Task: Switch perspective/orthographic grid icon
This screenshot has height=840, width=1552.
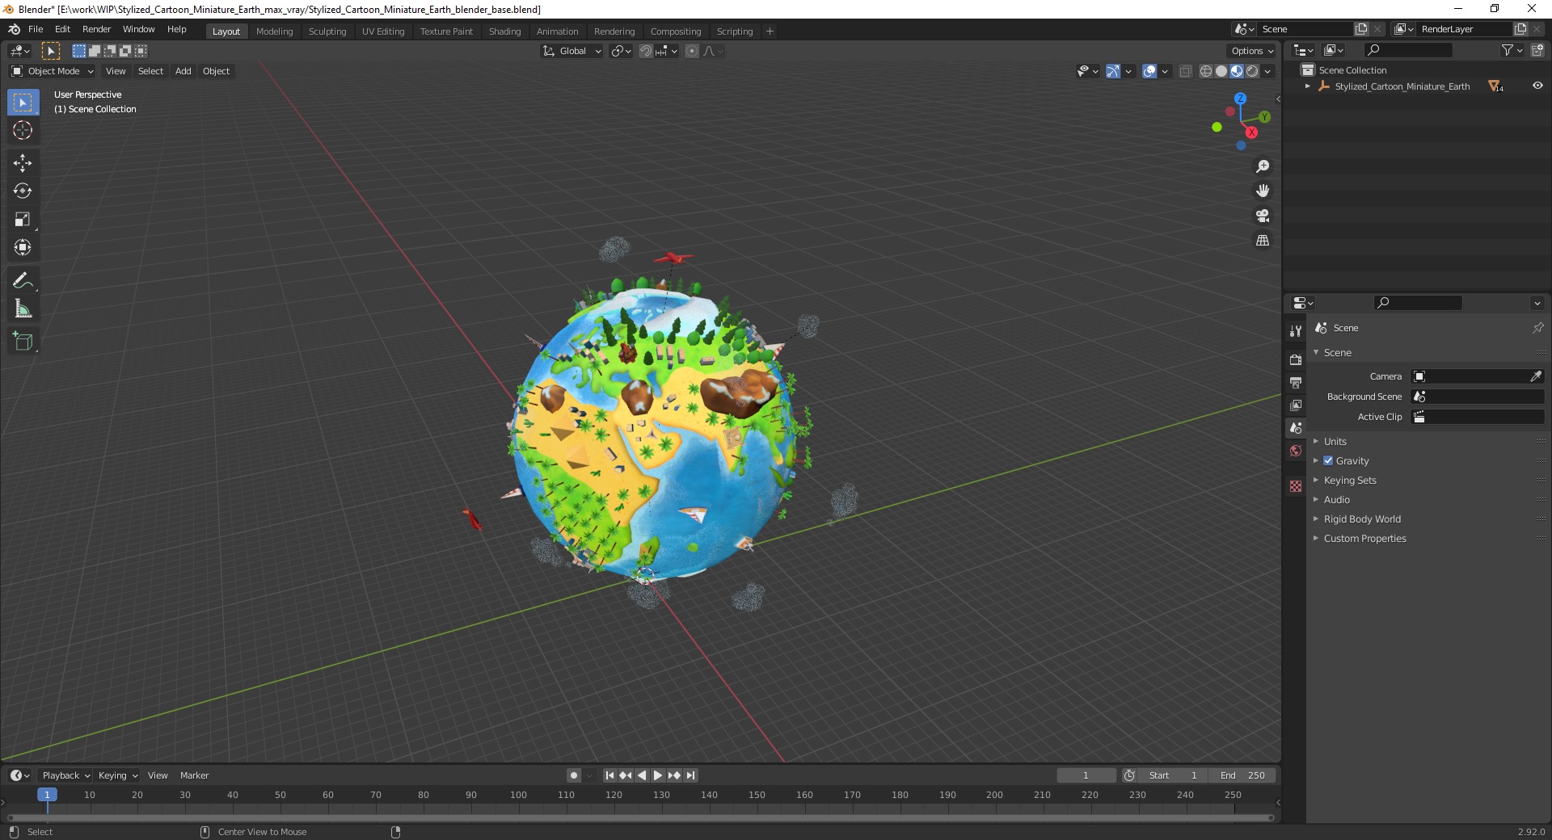Action: point(1263,241)
